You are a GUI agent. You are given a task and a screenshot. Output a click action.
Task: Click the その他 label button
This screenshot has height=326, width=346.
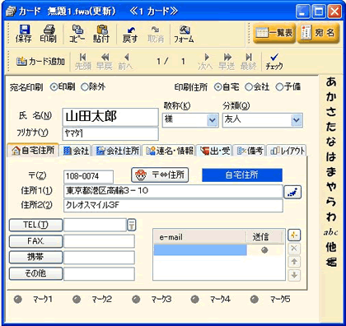tap(35, 273)
